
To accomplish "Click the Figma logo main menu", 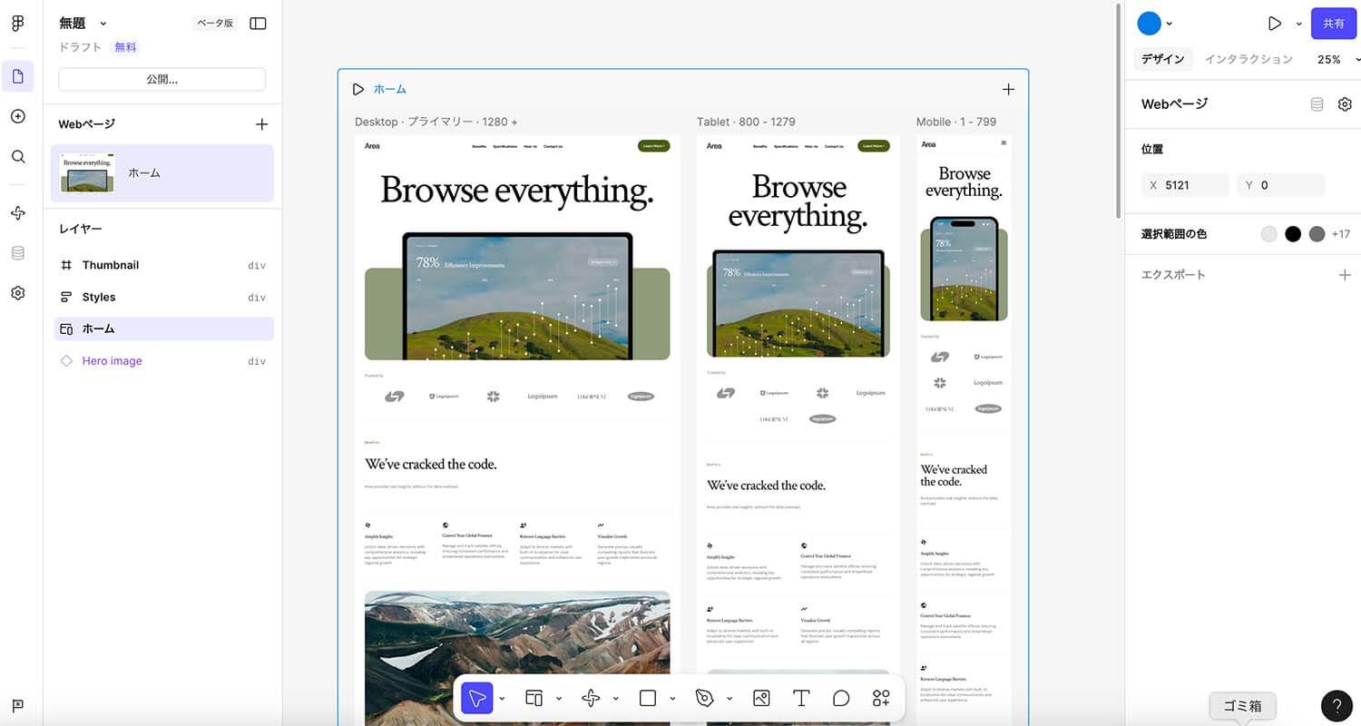I will pos(17,24).
